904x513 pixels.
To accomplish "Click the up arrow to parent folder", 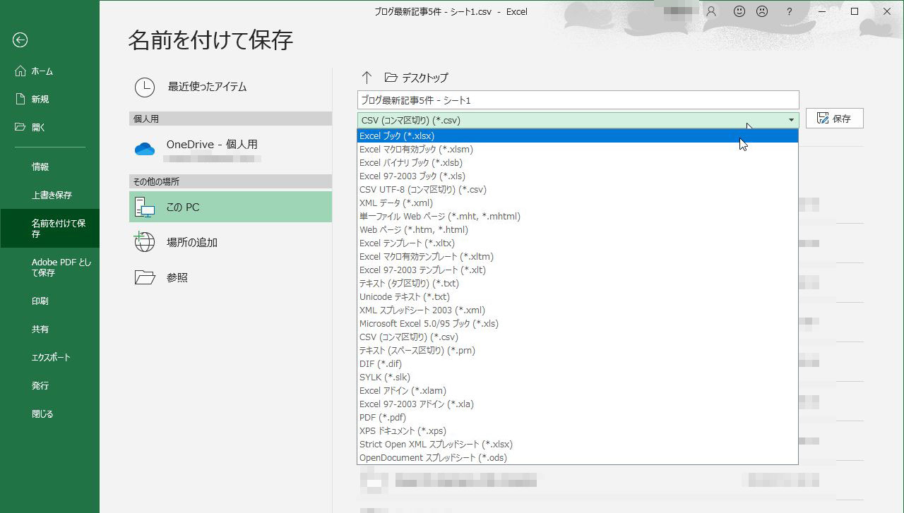I will click(366, 78).
